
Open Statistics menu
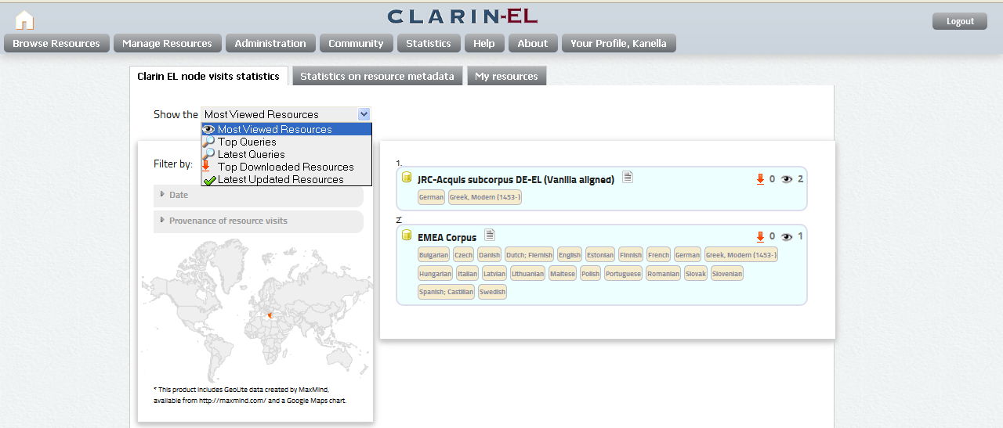click(429, 43)
